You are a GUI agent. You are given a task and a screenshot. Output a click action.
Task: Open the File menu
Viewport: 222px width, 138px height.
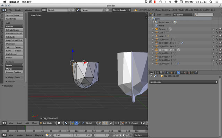(10, 10)
